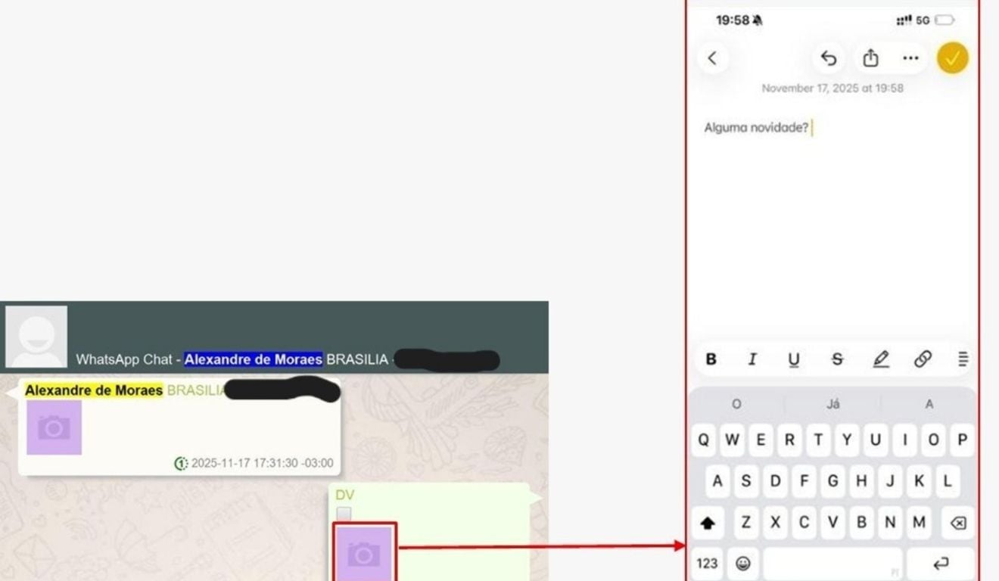The image size is (999, 581).
Task: Tap the back chevron in the notes app
Action: (712, 58)
